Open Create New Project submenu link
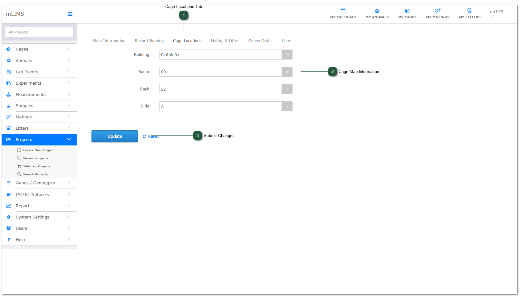The height and width of the screenshot is (297, 520). click(x=38, y=150)
